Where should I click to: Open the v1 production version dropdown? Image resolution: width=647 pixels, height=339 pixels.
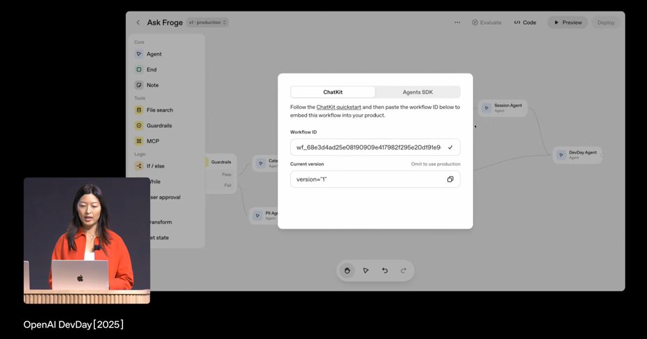click(x=208, y=23)
